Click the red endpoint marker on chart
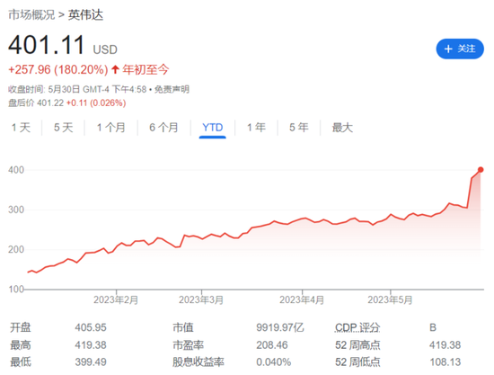The height and width of the screenshot is (375, 494). pyautogui.click(x=481, y=170)
